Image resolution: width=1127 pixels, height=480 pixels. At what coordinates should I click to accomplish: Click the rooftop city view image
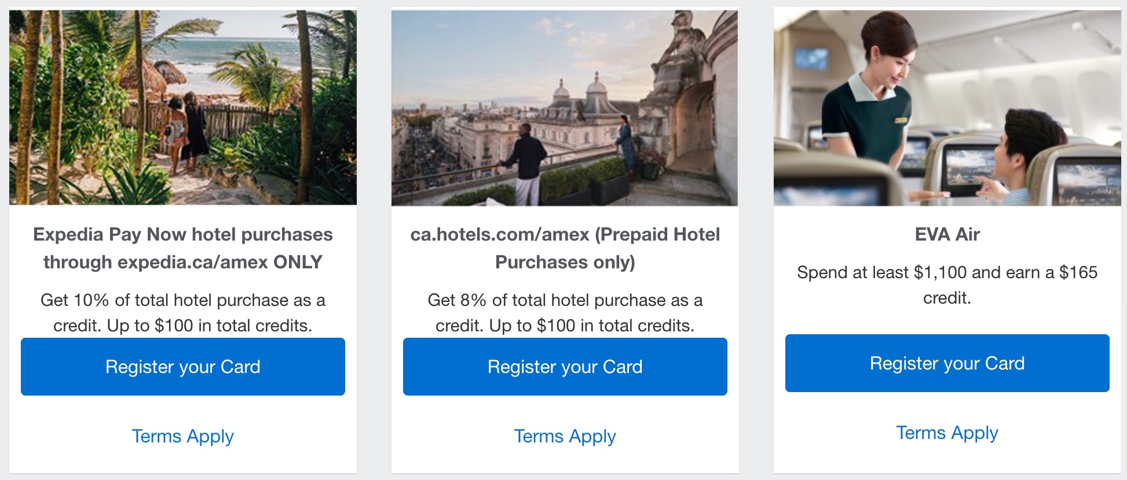tap(565, 105)
